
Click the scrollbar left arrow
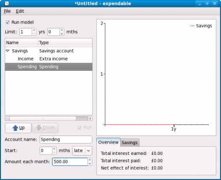point(7,119)
